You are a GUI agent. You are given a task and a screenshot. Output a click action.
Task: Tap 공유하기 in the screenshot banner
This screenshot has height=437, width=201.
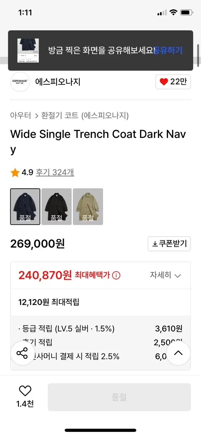tap(168, 51)
